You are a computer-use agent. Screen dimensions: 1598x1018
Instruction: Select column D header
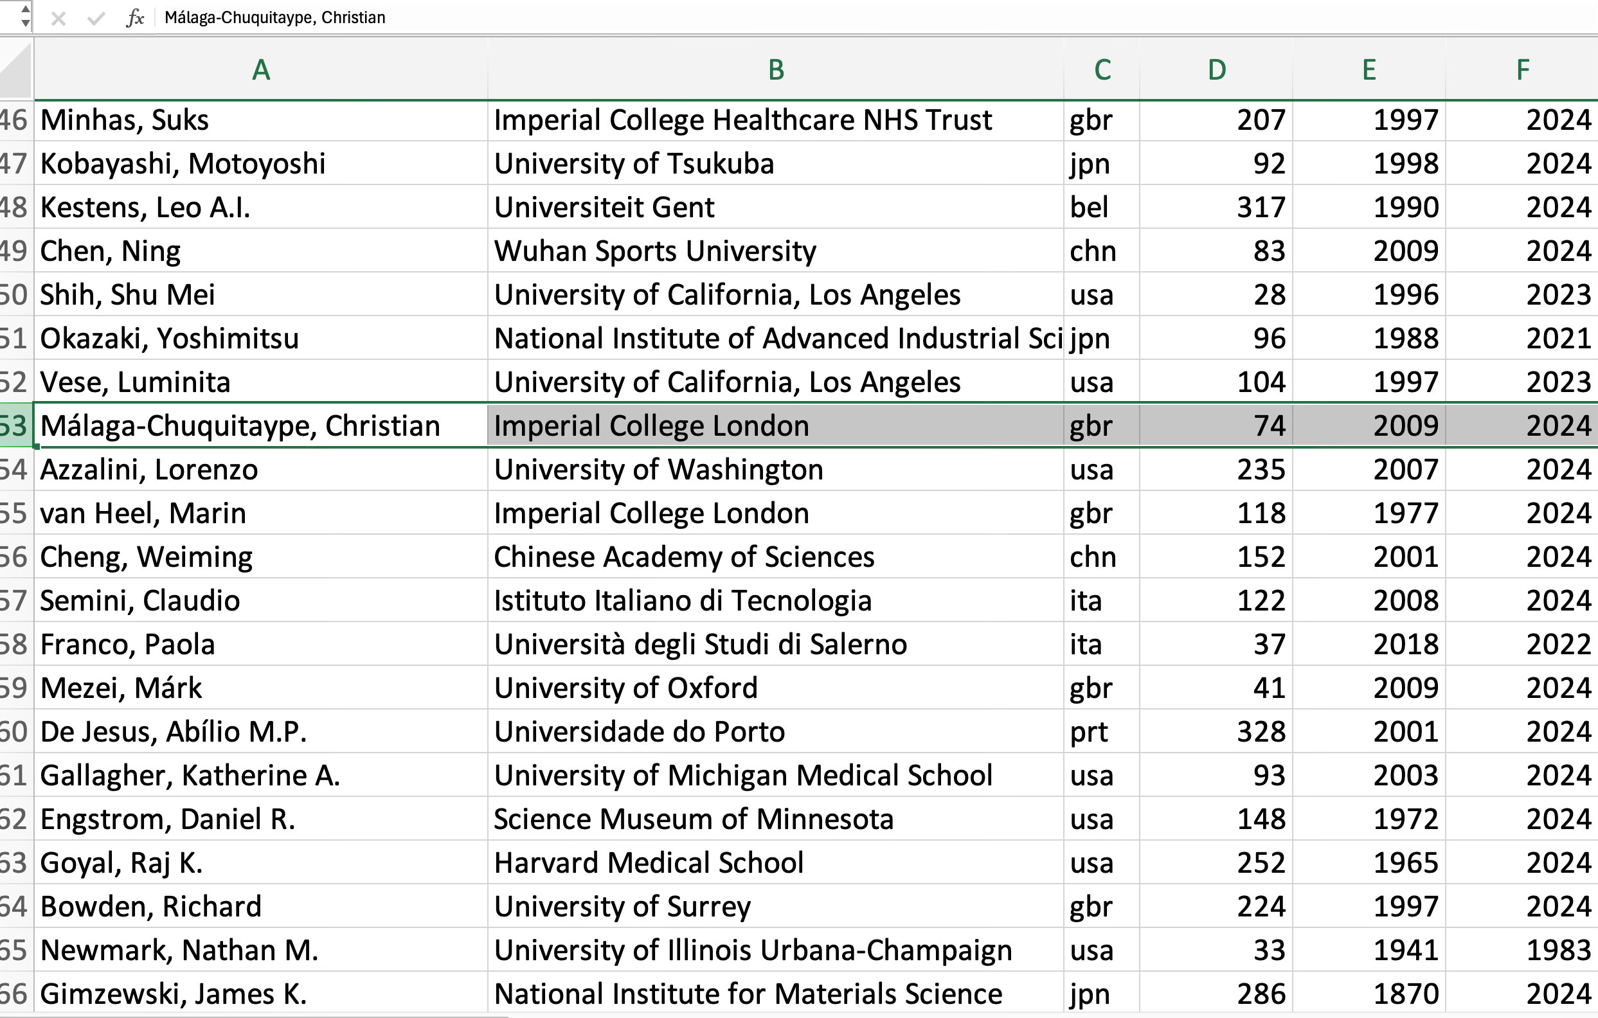click(x=1216, y=70)
